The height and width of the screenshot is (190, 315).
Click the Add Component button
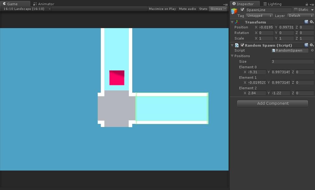tap(273, 103)
